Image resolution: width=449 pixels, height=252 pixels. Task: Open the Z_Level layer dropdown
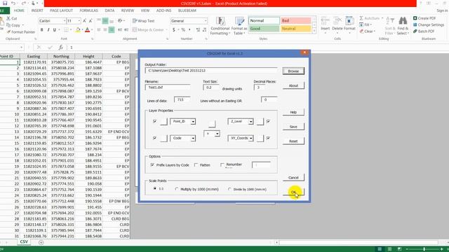coord(251,122)
